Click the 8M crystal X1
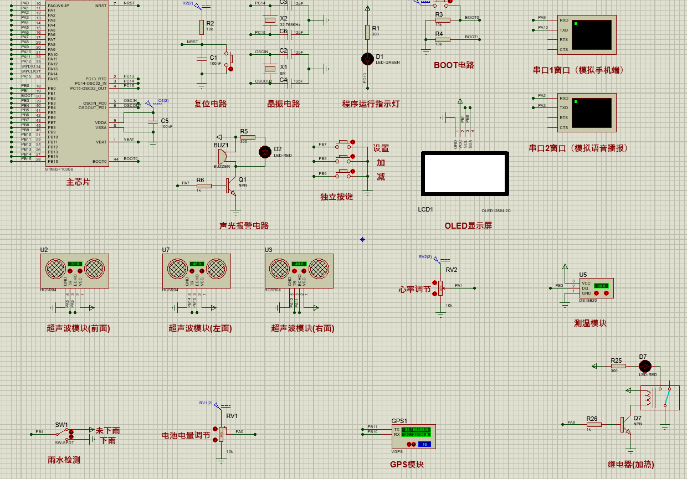687x479 pixels. [270, 69]
